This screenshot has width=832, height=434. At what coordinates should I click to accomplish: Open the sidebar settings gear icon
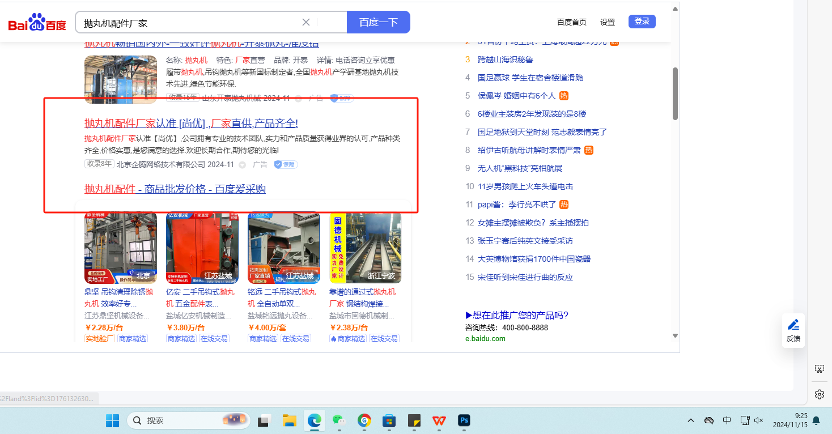819,394
